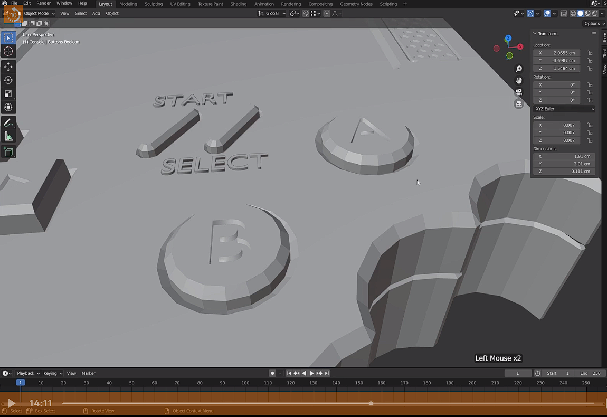Click the pan view hand icon

coord(519,81)
